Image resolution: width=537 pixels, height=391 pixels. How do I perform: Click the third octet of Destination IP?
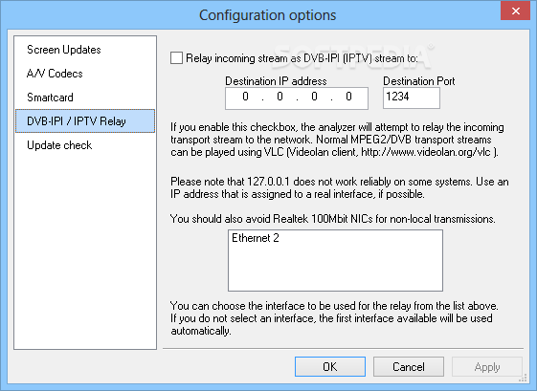point(314,97)
